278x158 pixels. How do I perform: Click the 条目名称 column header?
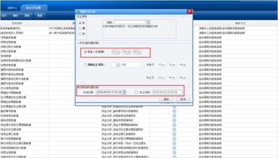(17, 23)
